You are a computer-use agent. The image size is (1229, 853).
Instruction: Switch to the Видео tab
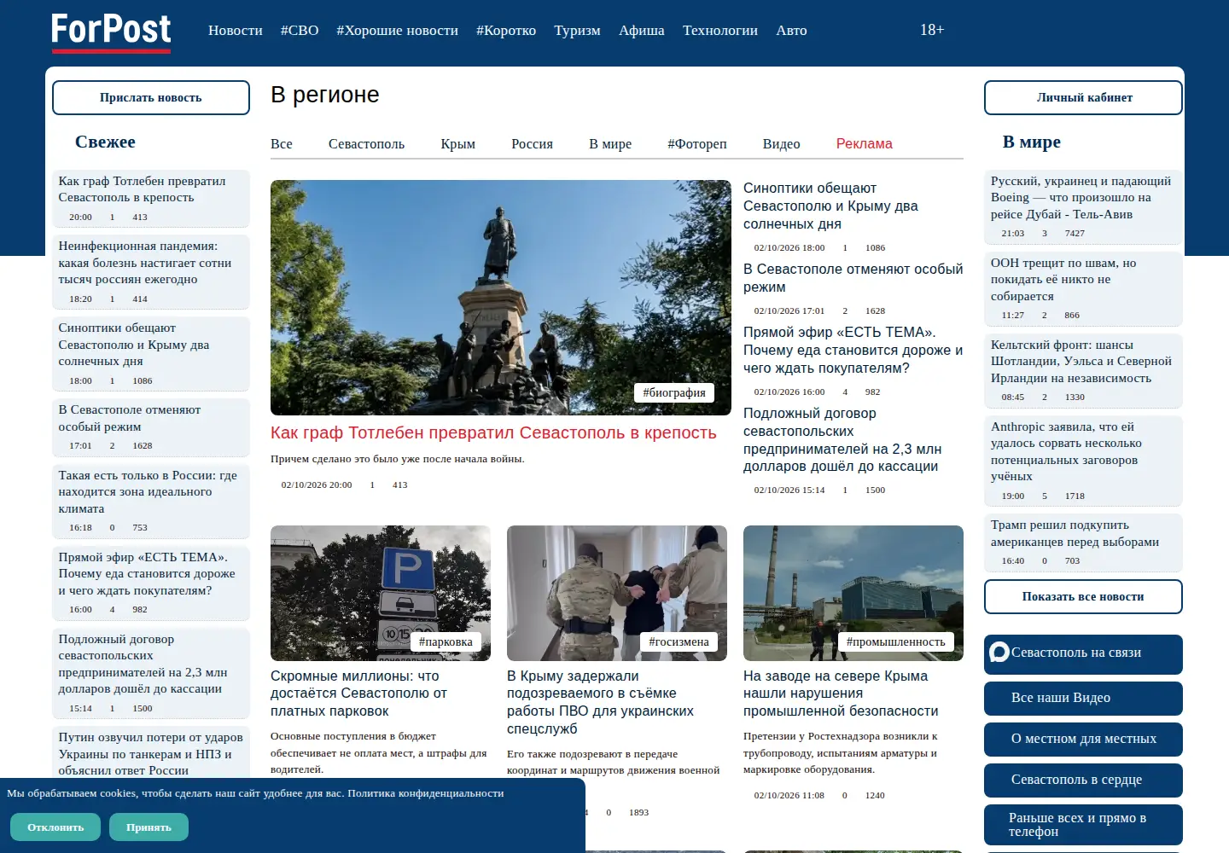point(782,143)
